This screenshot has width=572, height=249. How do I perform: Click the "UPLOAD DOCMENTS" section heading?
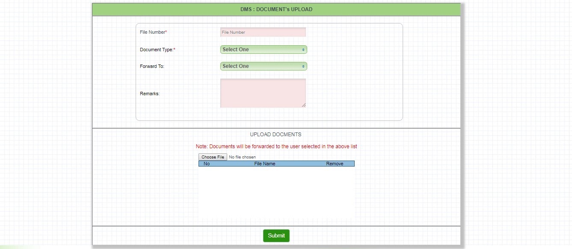point(276,135)
